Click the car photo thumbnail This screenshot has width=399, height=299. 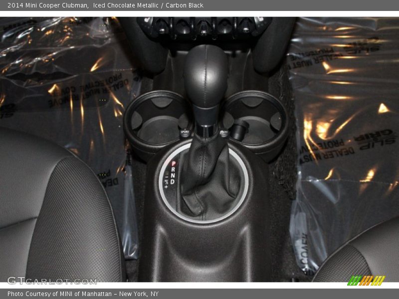[199, 149]
